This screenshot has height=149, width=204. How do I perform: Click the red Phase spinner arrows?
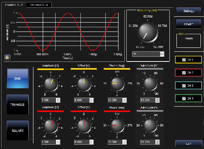[124, 142]
